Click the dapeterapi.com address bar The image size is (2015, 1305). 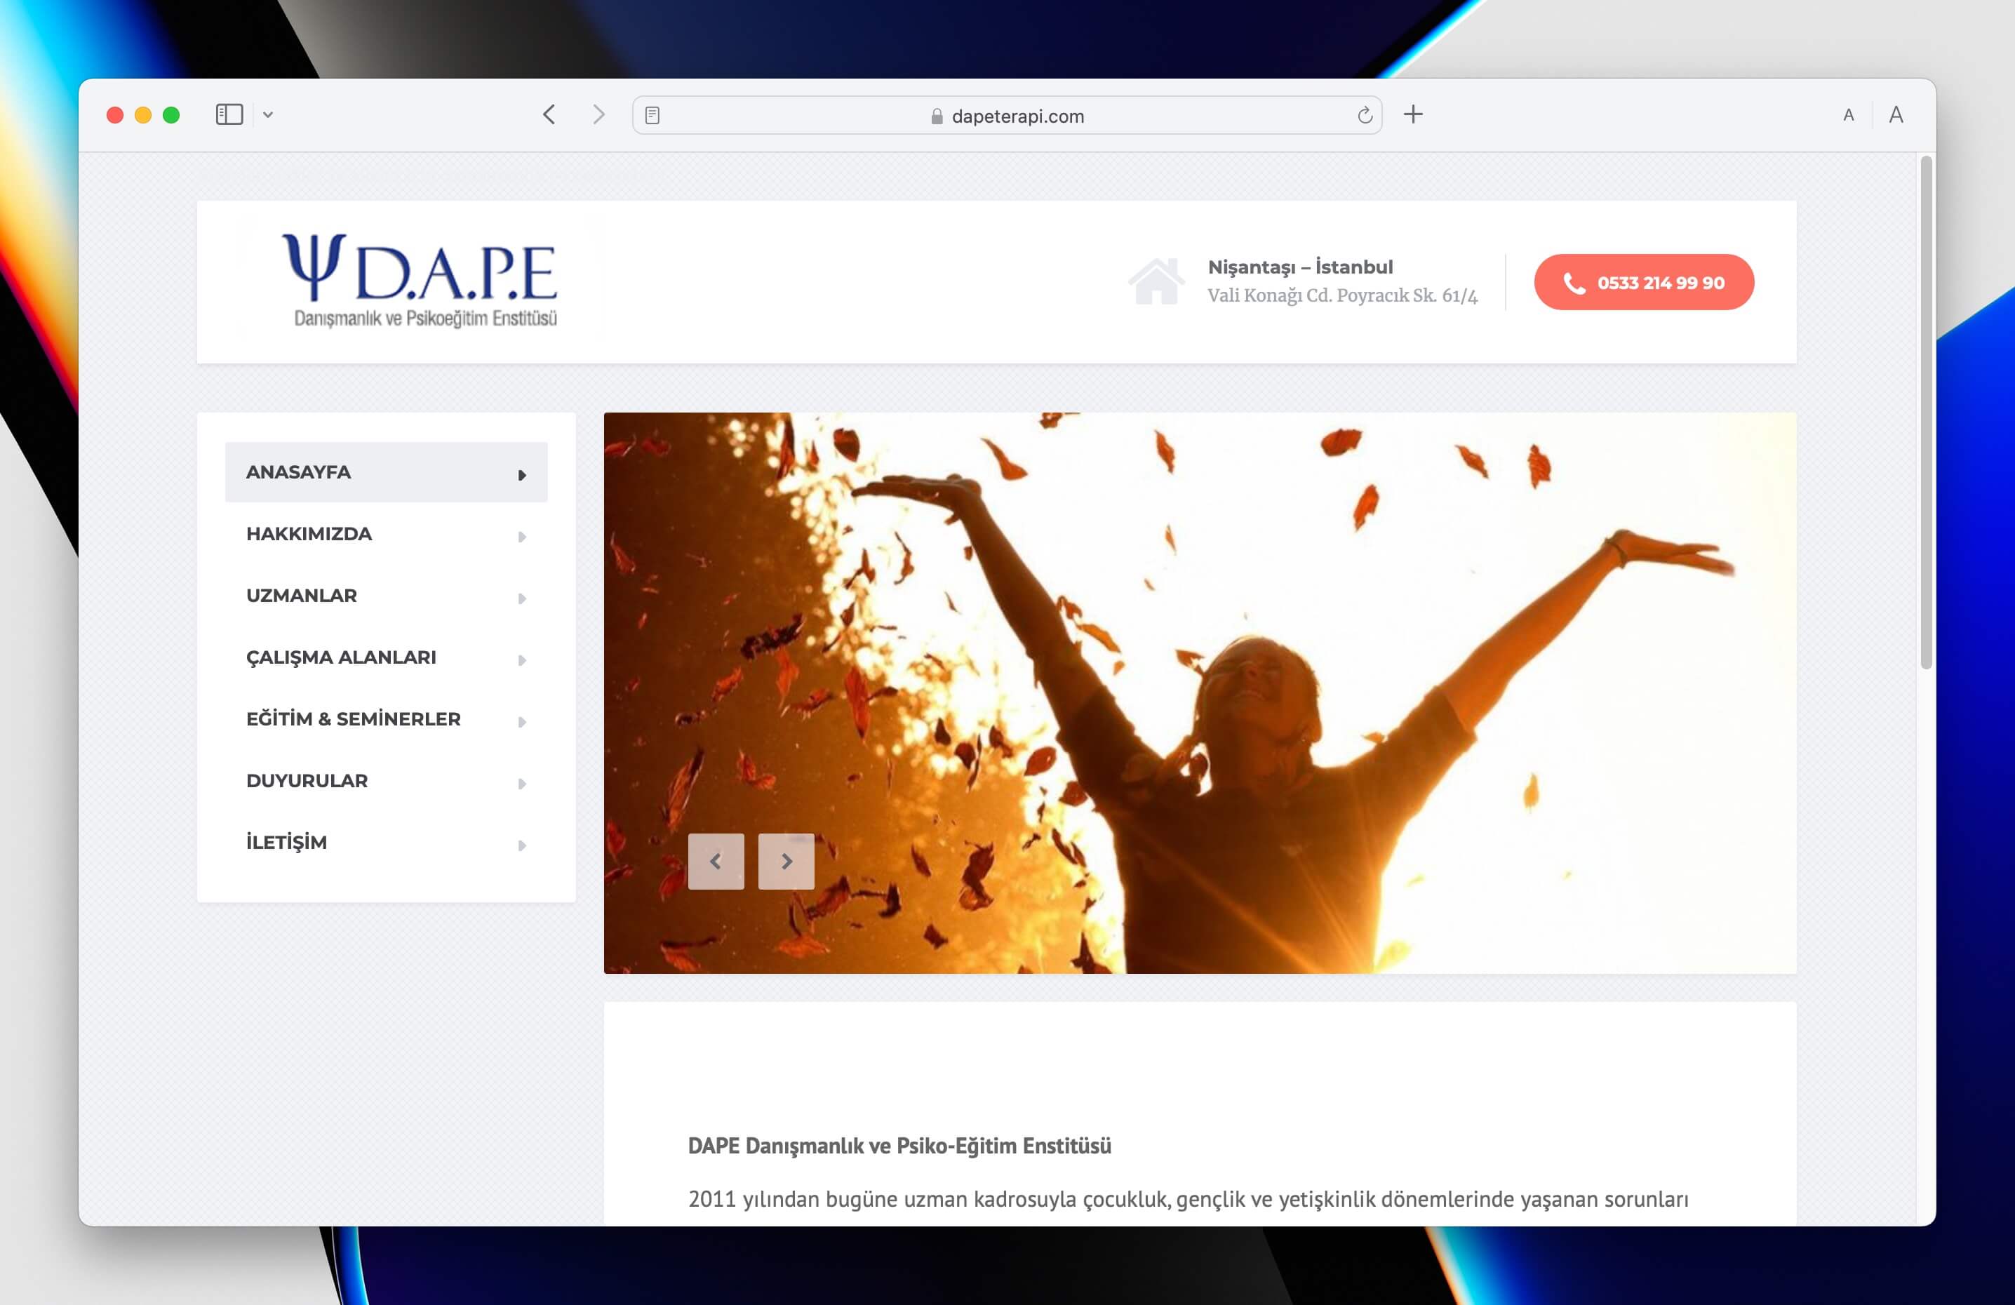point(1007,115)
